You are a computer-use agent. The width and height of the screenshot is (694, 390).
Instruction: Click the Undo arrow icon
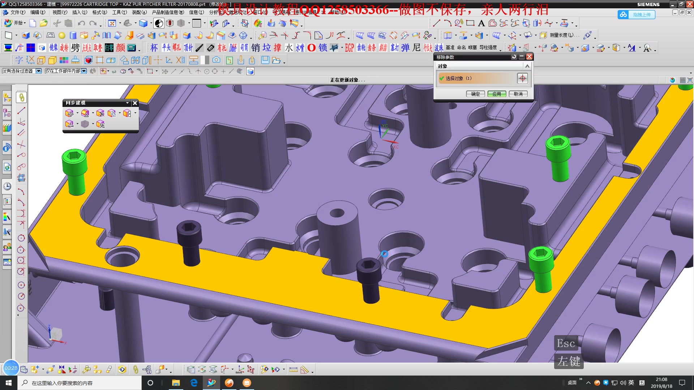tap(81, 23)
